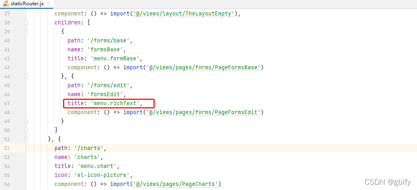This screenshot has width=417, height=190.
Task: Click the 'formsBase' name string
Action: [104, 50]
